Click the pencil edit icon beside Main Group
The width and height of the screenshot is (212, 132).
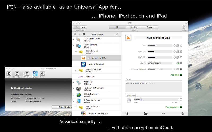tap(117, 34)
